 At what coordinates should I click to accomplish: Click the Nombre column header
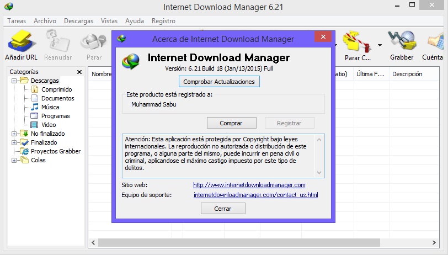(100, 74)
